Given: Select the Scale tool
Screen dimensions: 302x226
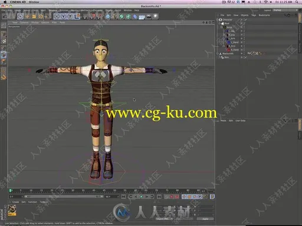Looking at the screenshot, I should point(34,16).
